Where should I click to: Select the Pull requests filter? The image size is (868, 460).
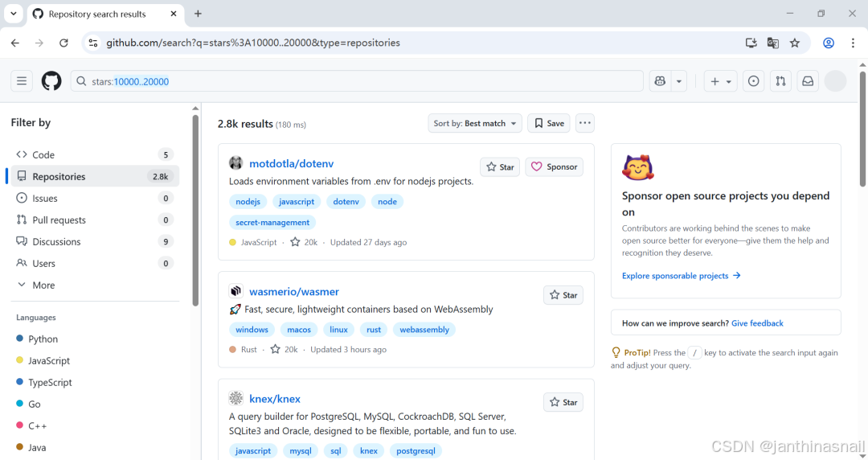tap(95, 220)
